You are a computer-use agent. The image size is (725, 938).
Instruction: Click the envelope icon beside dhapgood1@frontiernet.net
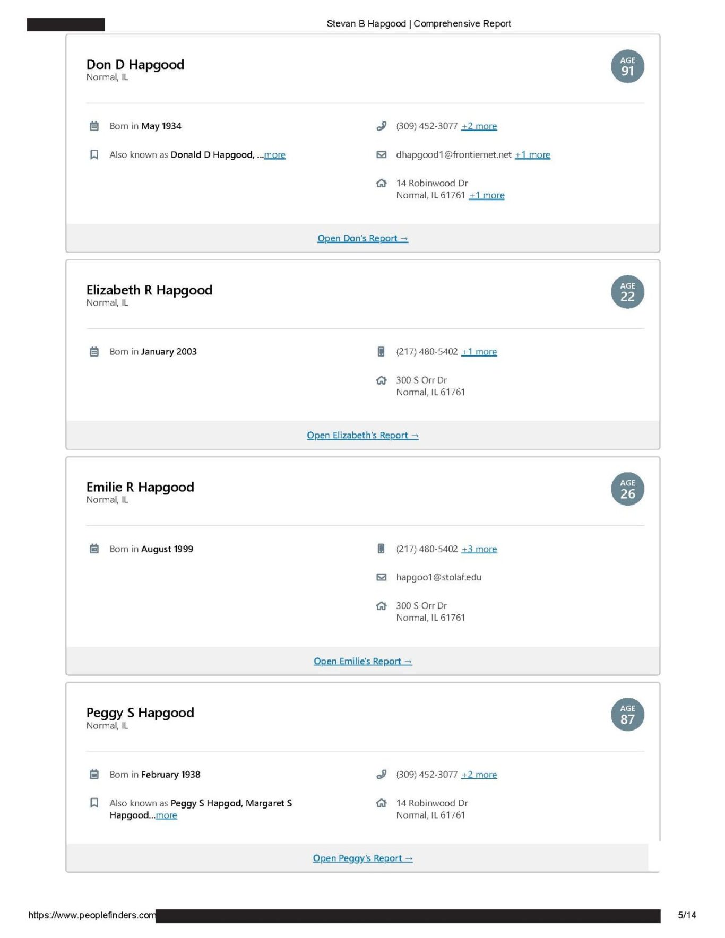[381, 155]
